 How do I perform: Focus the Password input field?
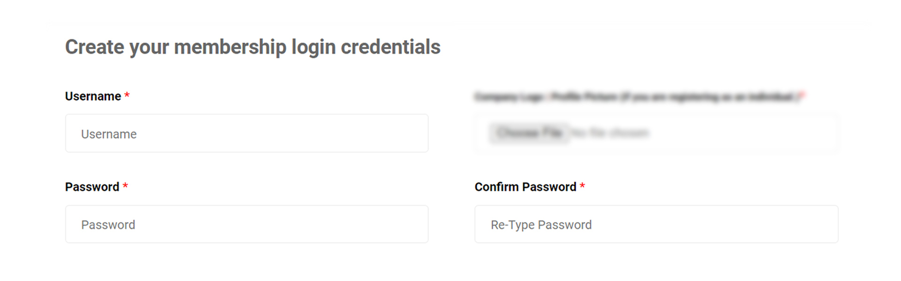coord(247,224)
